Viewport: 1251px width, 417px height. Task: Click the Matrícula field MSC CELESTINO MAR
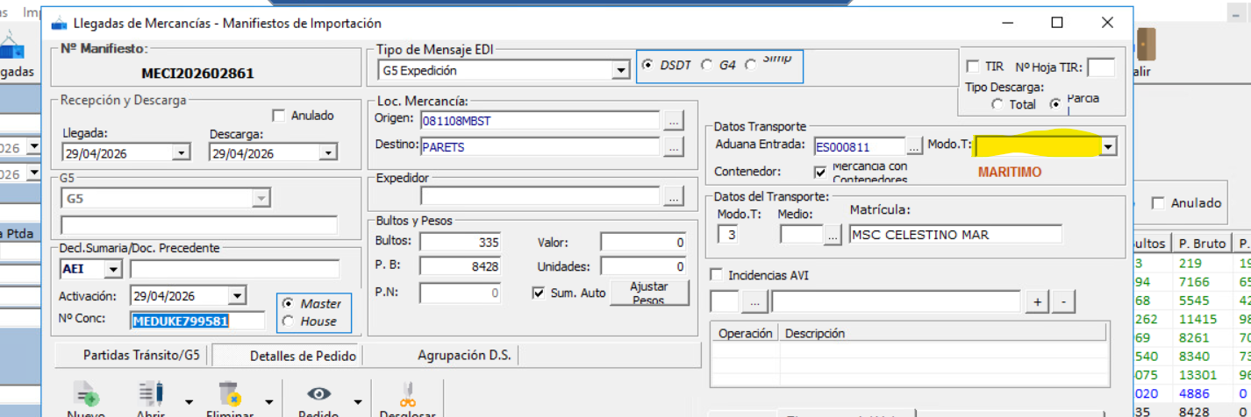[955, 234]
